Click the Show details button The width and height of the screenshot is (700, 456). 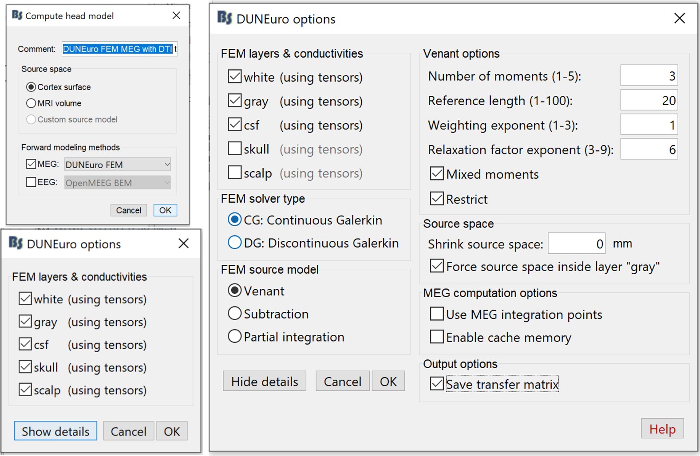(x=55, y=431)
